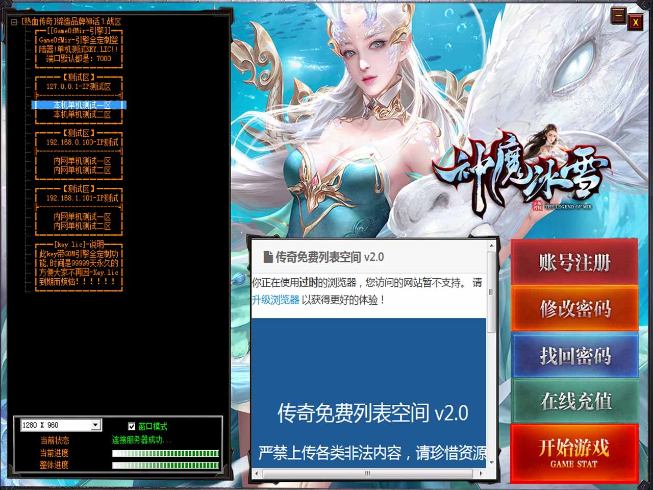Start the game with 开始游戏 button
653x490 pixels.
(575, 453)
